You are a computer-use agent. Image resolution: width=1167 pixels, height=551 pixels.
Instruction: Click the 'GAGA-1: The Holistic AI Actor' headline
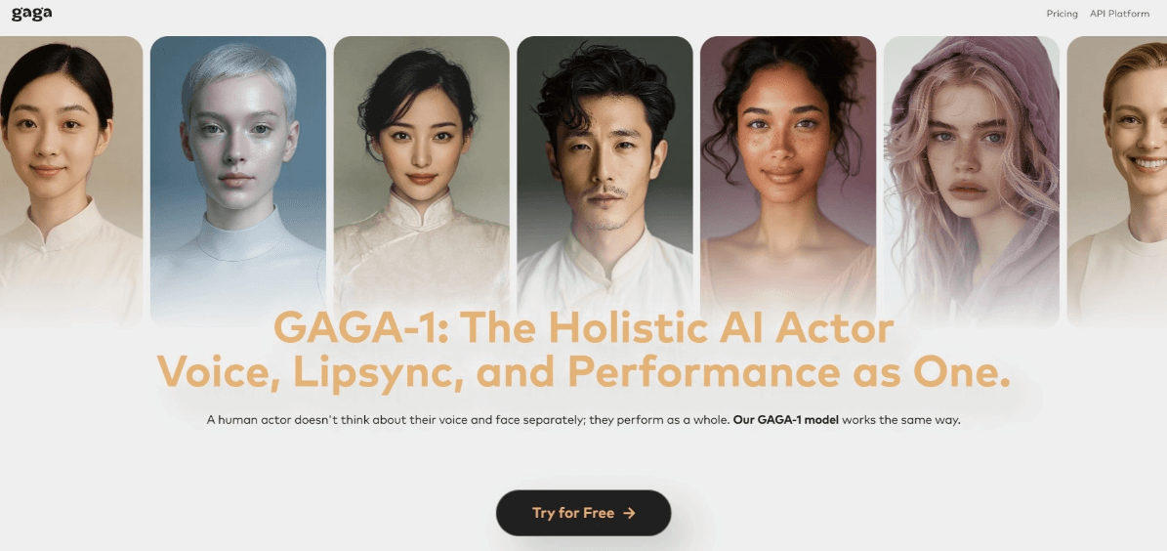(584, 327)
